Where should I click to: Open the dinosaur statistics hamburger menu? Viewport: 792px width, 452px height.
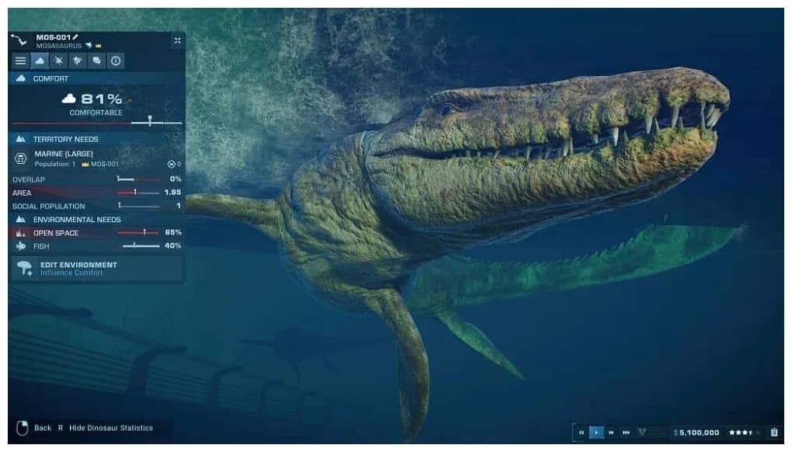click(x=19, y=61)
